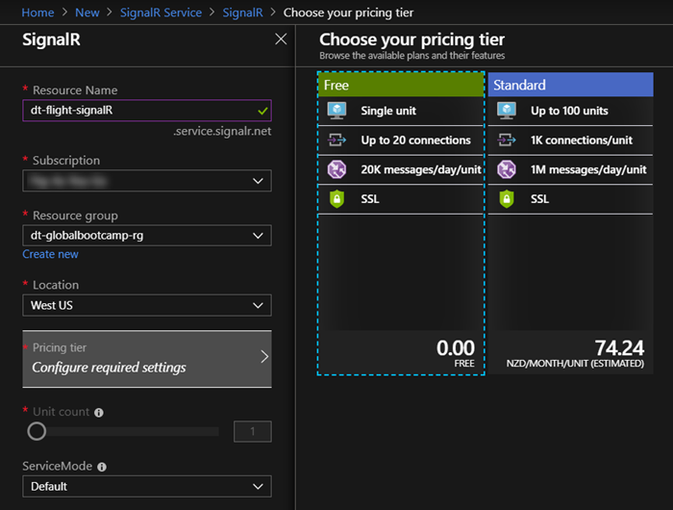Open the Resource group dropdown
This screenshot has width=673, height=510.
coord(147,236)
